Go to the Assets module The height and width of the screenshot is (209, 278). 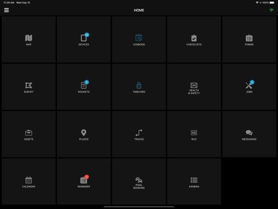29,134
